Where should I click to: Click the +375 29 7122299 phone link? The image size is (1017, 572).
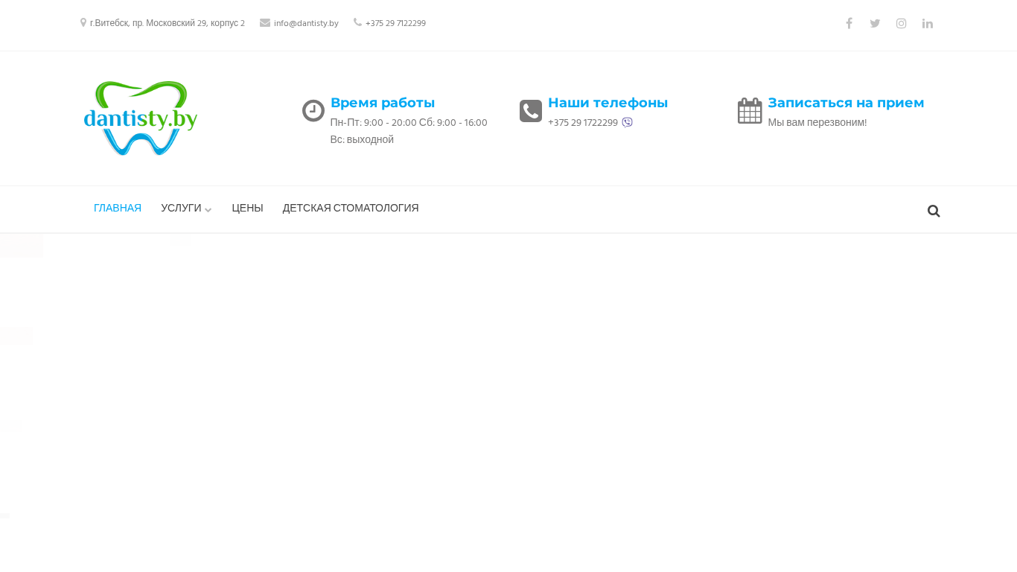click(x=395, y=23)
